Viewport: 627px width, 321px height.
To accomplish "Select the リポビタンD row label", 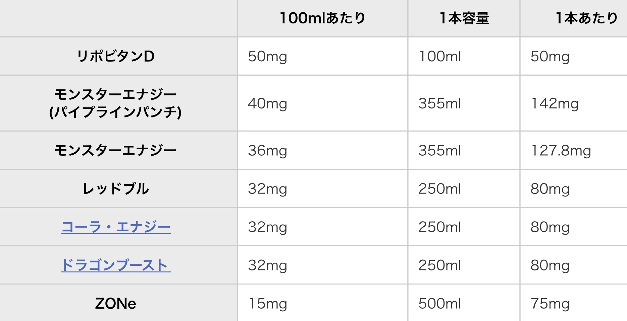I will click(x=116, y=56).
